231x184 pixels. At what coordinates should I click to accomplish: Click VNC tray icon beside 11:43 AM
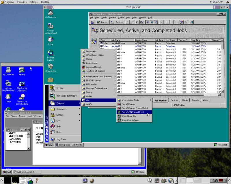(215, 145)
